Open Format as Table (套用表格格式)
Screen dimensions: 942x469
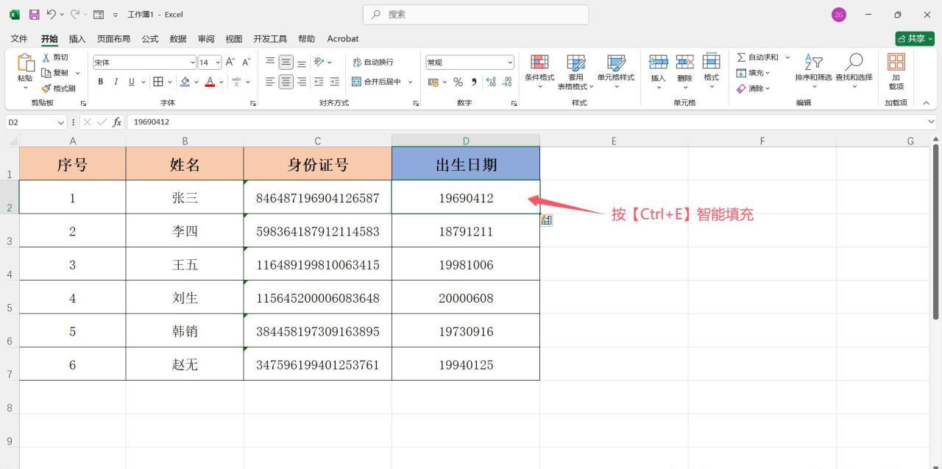click(x=576, y=71)
